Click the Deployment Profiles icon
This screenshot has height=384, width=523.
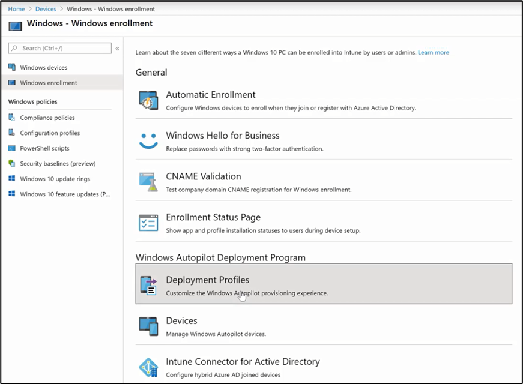pos(148,286)
